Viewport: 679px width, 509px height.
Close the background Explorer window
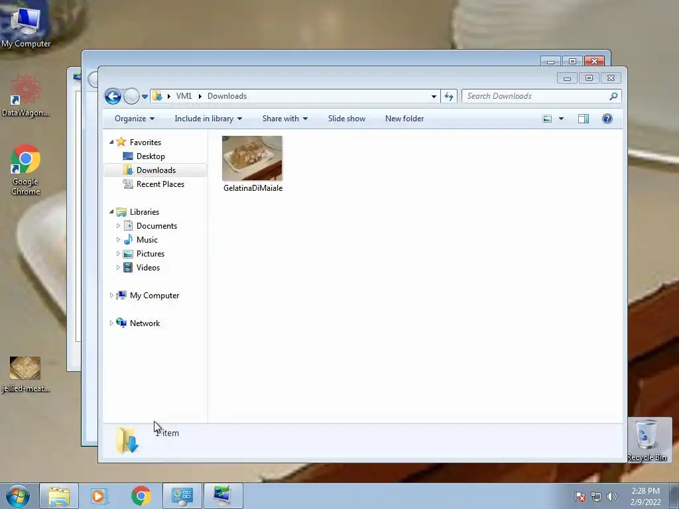pyautogui.click(x=594, y=62)
